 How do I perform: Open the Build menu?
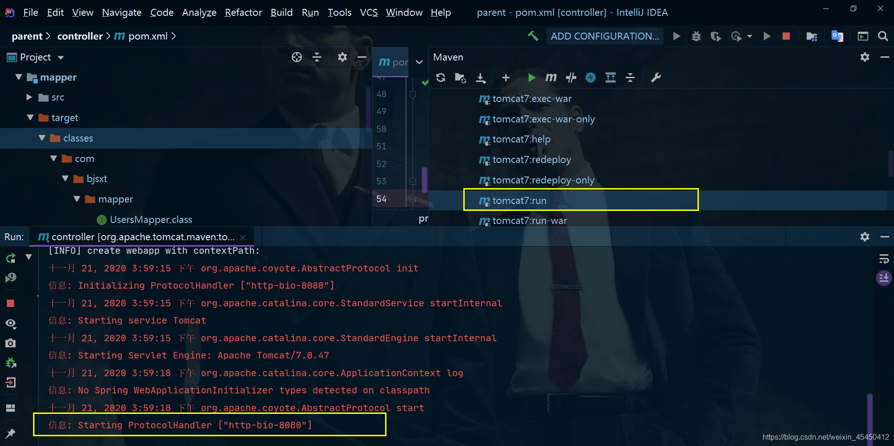(x=282, y=13)
